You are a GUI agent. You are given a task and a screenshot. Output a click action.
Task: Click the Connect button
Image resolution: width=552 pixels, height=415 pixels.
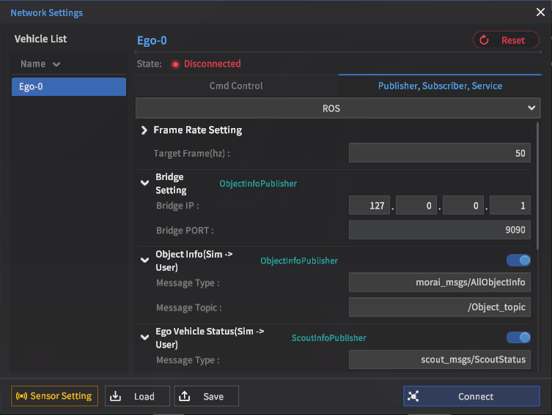(471, 396)
